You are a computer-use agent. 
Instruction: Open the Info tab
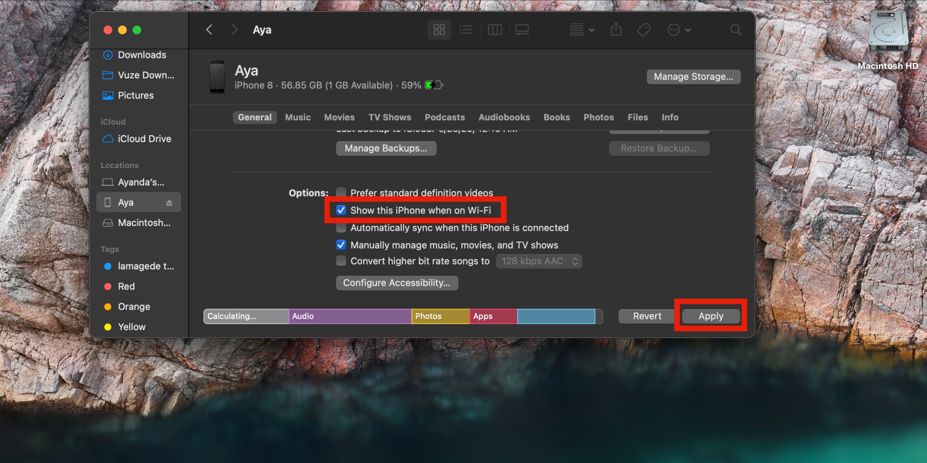[x=670, y=117]
